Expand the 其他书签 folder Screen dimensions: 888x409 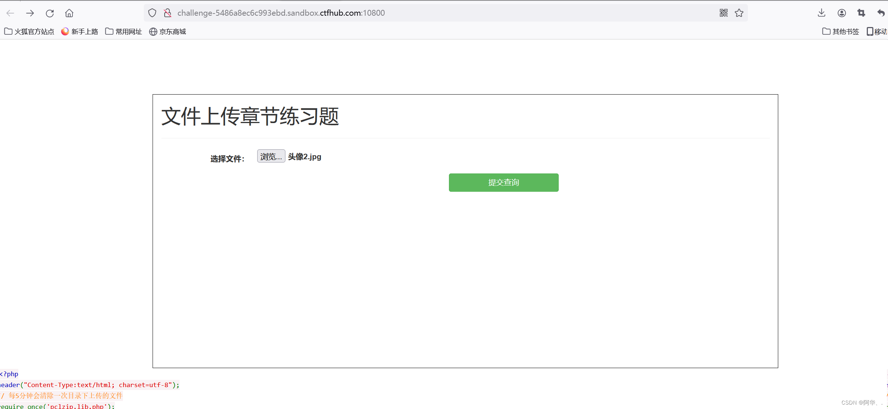pos(840,32)
